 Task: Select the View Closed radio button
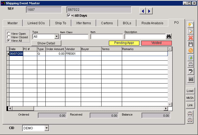(9, 37)
